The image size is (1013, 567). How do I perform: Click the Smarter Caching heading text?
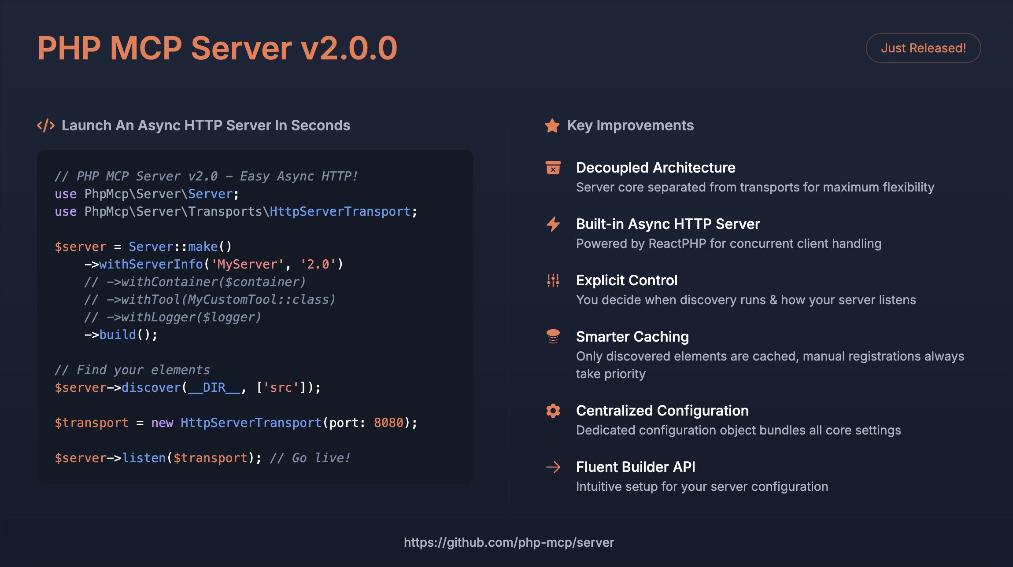click(x=632, y=337)
